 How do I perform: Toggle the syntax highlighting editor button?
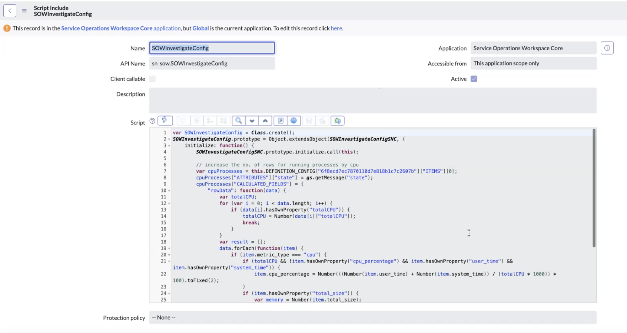tap(165, 120)
